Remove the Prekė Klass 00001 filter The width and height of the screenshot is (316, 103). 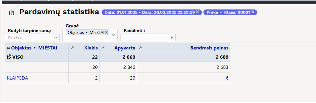tap(253, 12)
